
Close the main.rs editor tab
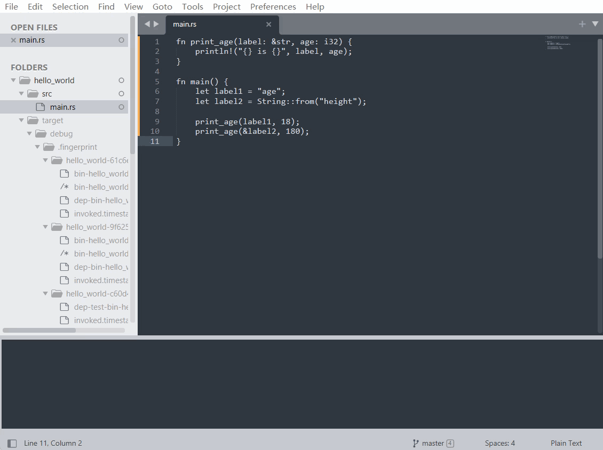tap(269, 25)
